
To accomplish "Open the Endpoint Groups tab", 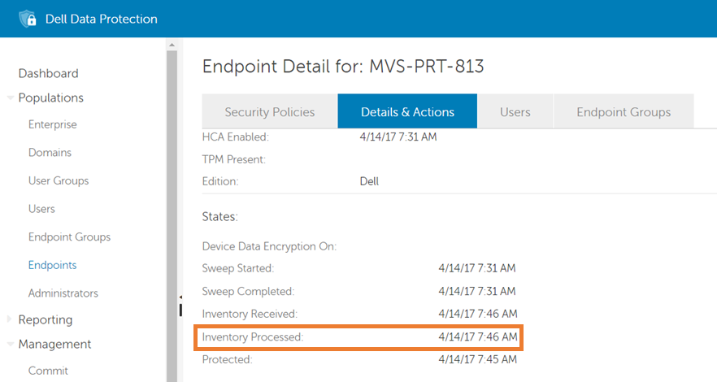I will tap(624, 112).
